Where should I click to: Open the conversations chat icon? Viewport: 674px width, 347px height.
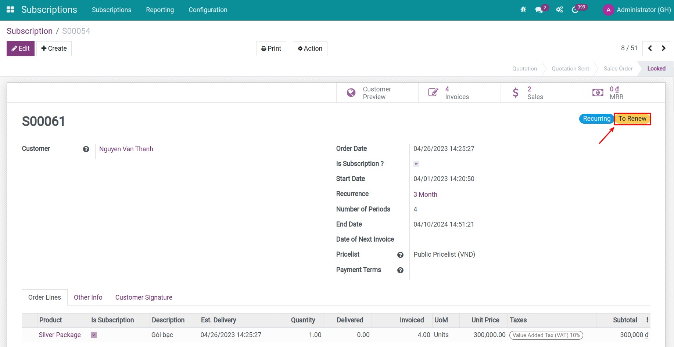tap(539, 10)
